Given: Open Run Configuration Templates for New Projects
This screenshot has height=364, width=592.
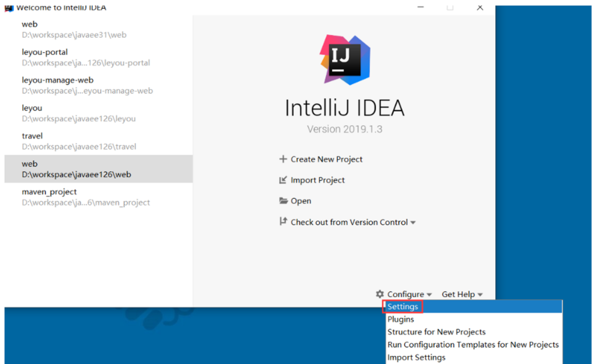Looking at the screenshot, I should [x=473, y=345].
